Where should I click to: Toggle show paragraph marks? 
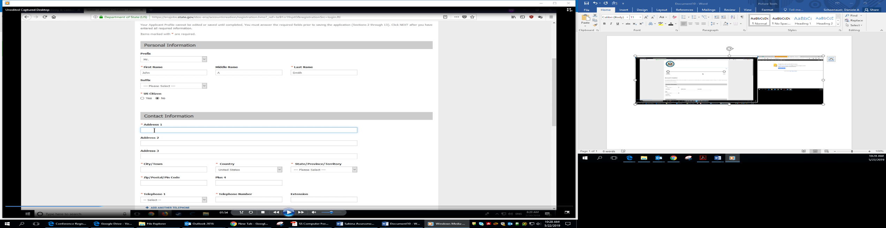point(742,17)
